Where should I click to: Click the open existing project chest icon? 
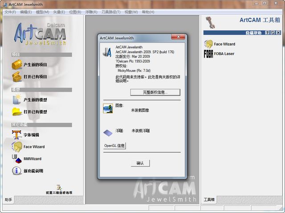click(17, 76)
